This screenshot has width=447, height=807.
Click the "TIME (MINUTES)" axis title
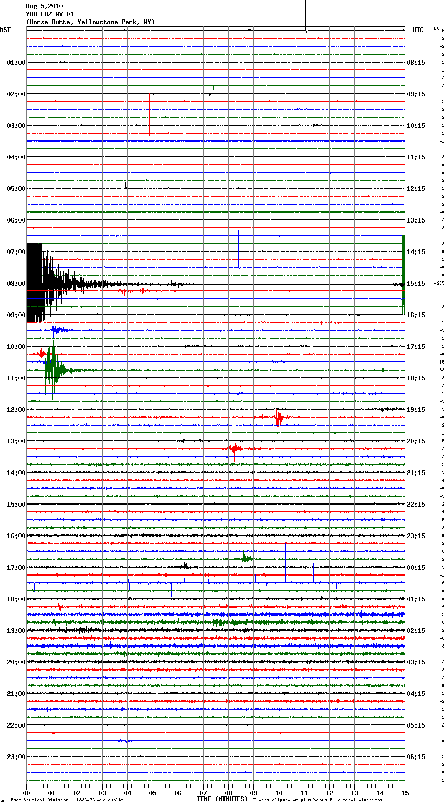[x=221, y=799]
